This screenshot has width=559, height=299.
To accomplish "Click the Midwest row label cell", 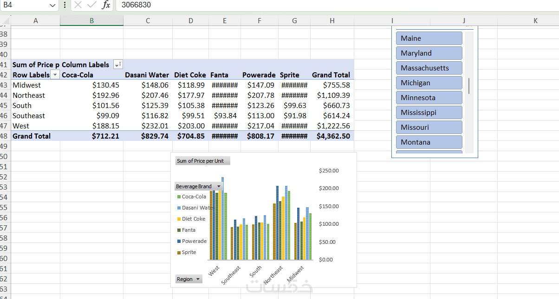I will pyautogui.click(x=36, y=85).
